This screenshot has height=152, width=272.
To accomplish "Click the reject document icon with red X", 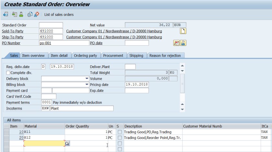I will point(37,15).
